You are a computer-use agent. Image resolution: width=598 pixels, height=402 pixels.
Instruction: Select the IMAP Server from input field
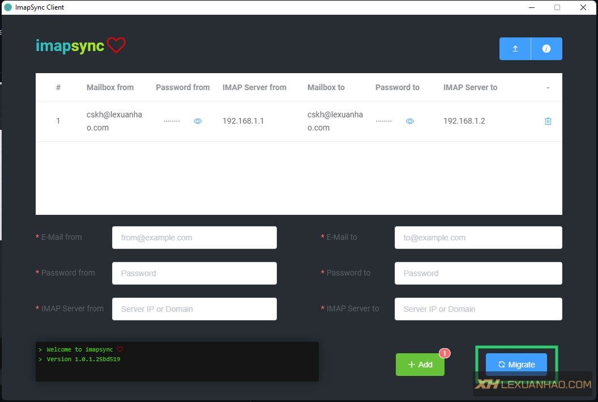194,309
